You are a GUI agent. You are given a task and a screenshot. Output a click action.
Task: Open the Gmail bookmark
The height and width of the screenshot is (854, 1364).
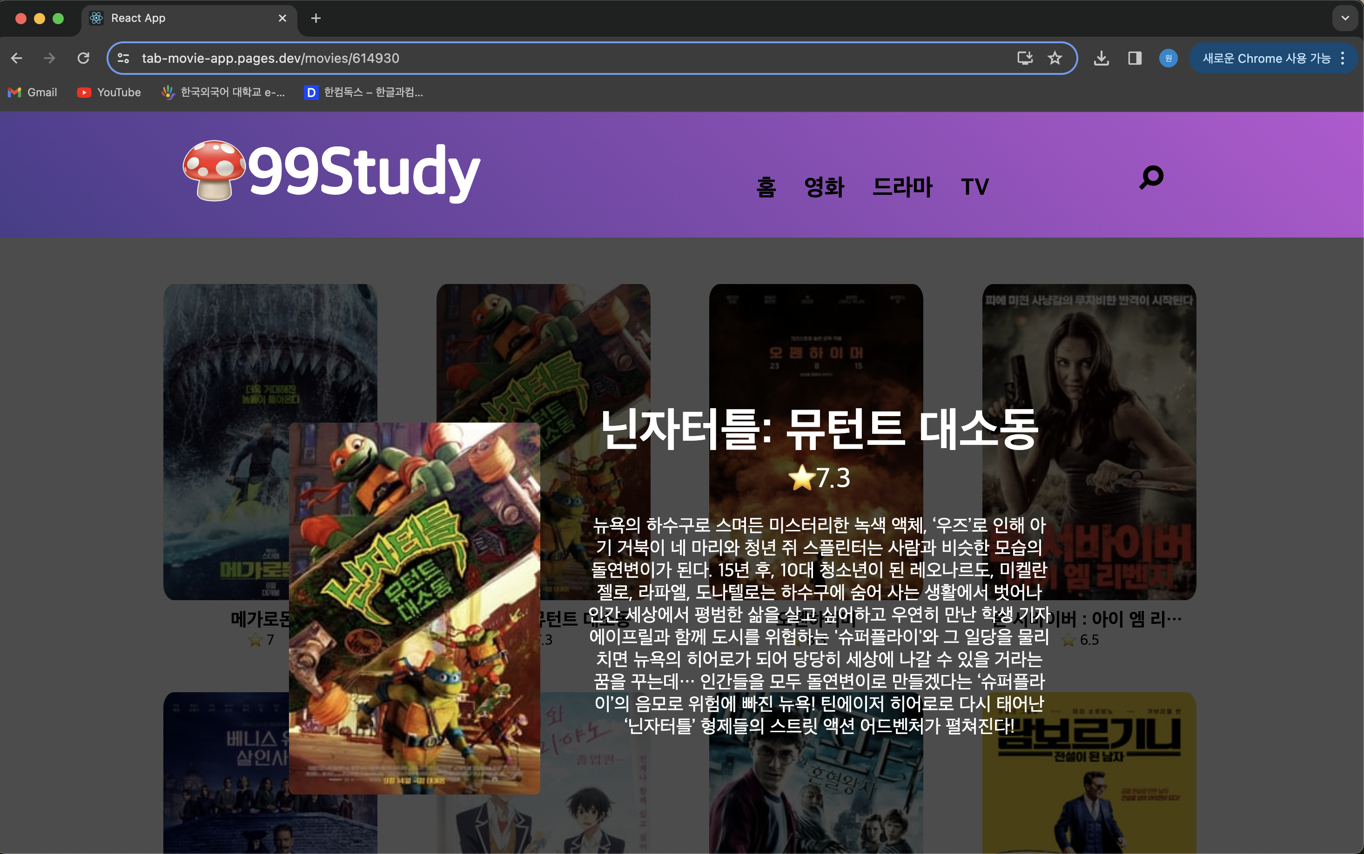point(33,92)
